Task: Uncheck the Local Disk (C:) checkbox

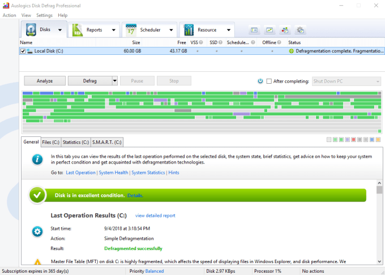Action: [x=23, y=51]
